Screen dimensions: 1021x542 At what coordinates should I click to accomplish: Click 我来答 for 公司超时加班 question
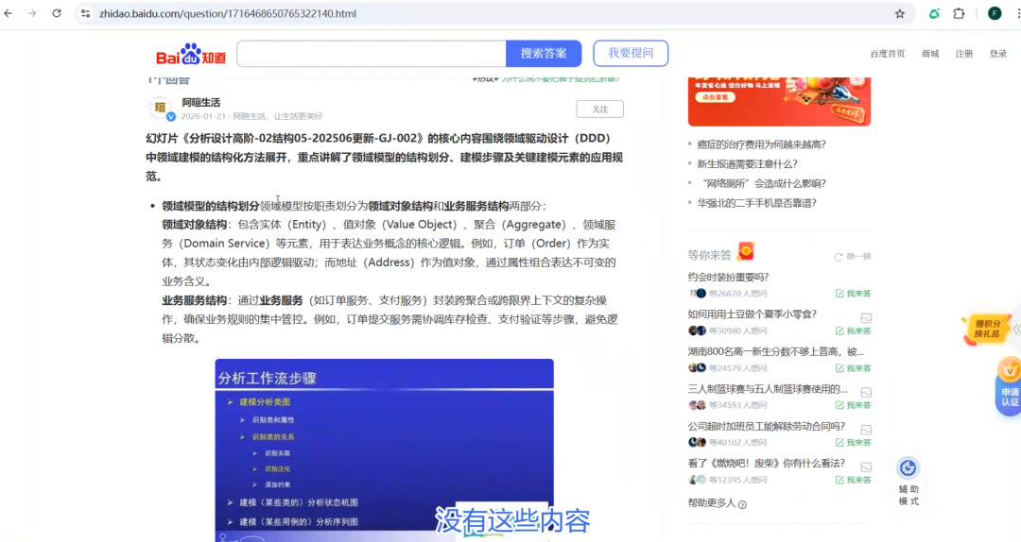[x=853, y=443]
